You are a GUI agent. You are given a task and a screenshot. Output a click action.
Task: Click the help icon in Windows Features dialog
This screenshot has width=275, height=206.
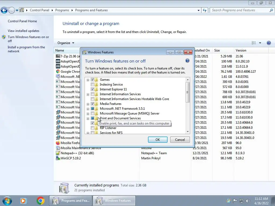187,61
